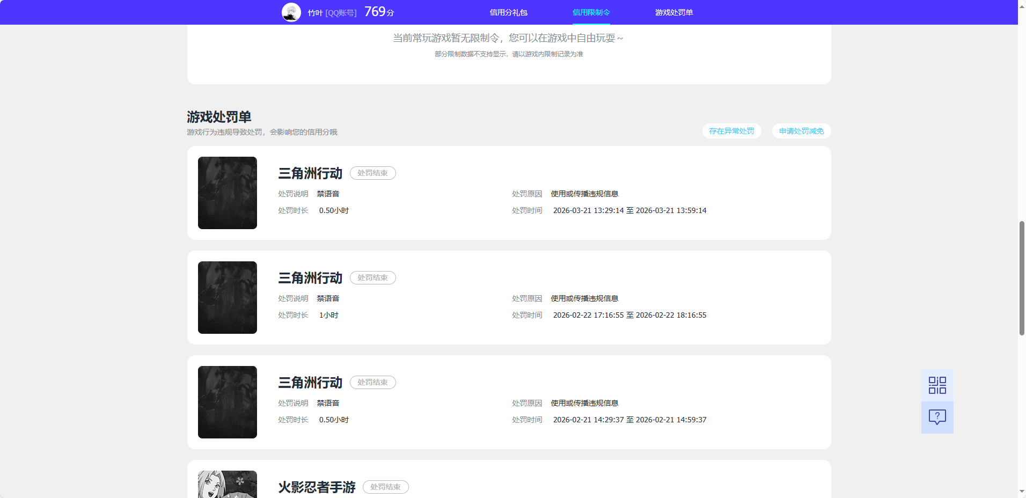Click game thumbnail of the 1小时 penalty card
The height and width of the screenshot is (498, 1026).
(228, 297)
